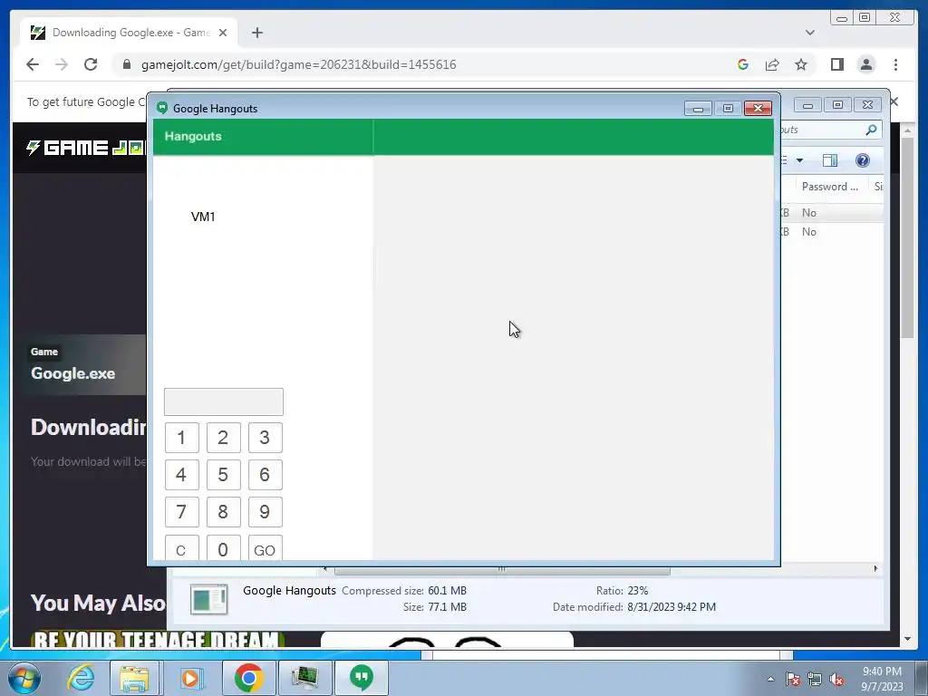Click the Google icon in Chrome address bar
928x696 pixels.
point(743,64)
